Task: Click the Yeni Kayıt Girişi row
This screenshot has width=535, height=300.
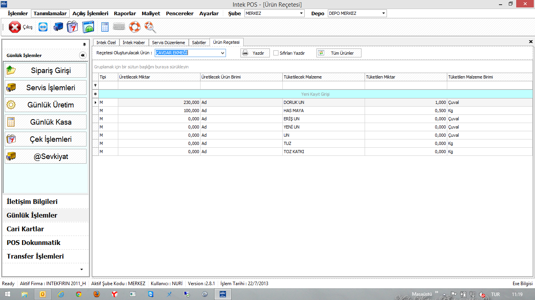Action: 315,94
